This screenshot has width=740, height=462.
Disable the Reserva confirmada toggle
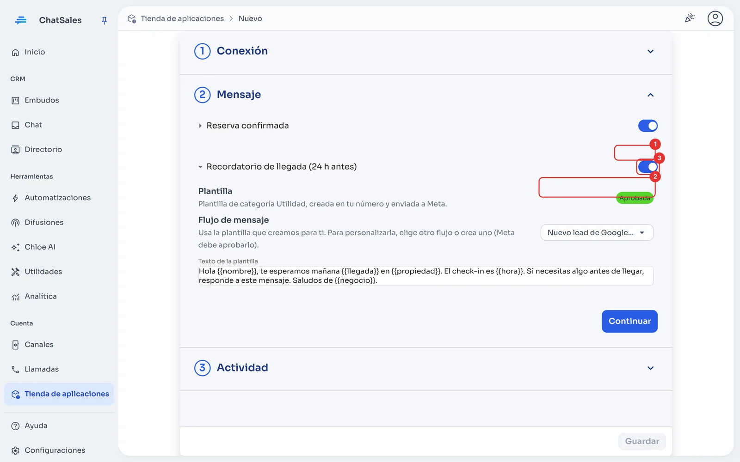click(647, 126)
